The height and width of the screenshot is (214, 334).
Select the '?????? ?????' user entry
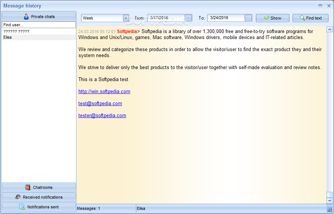click(39, 32)
